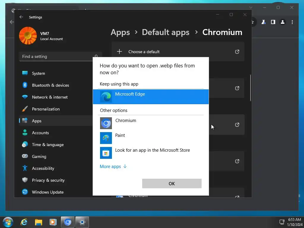
Task: Open the Windows Start button
Action: coord(8,222)
